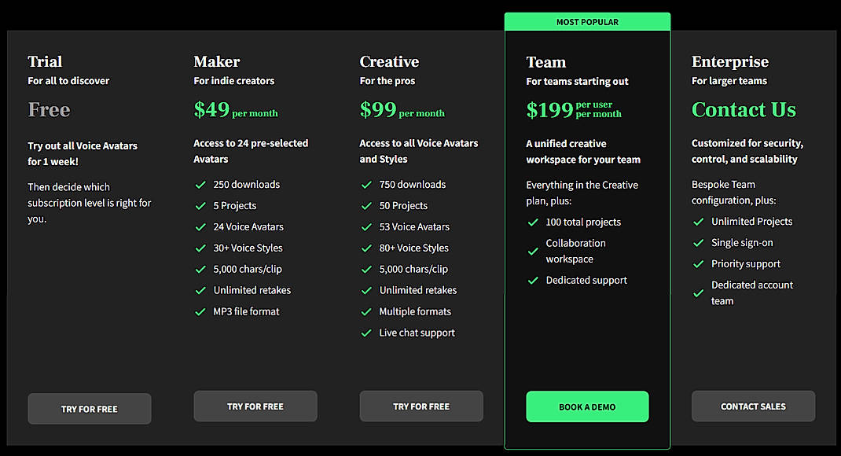Toggle the checkmark beside 5 Projects
Viewport: 841px width, 456px height.
tap(200, 205)
